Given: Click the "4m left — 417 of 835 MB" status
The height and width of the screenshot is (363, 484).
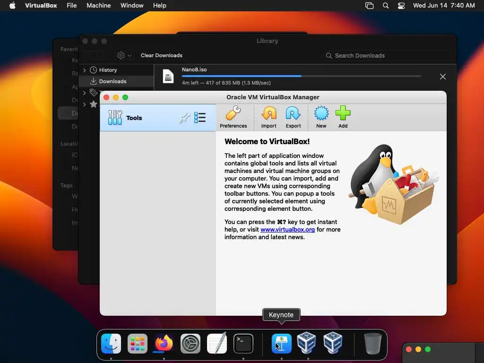Looking at the screenshot, I should tap(226, 83).
